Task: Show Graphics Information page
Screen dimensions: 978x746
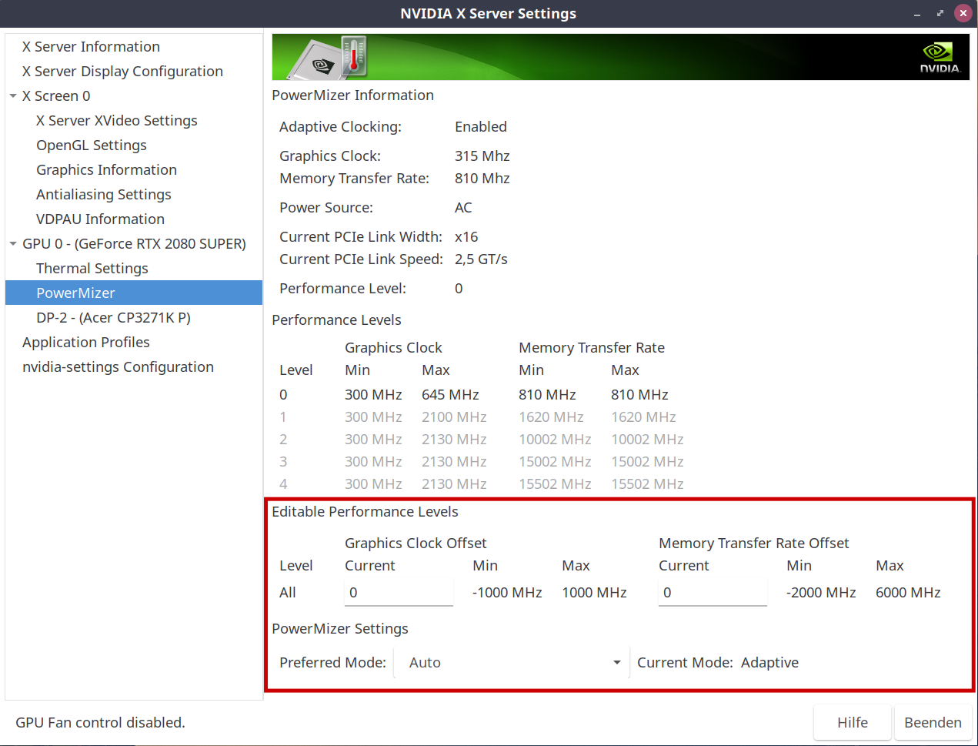Action: (x=106, y=170)
